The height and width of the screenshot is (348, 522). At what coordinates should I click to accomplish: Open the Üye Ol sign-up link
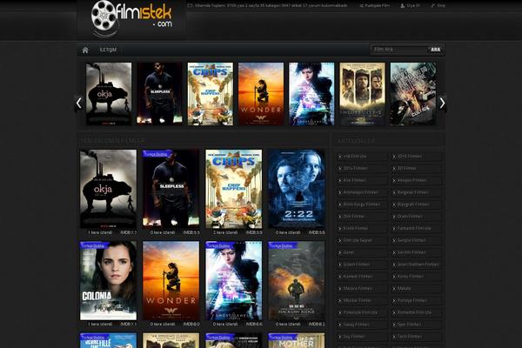click(x=410, y=5)
